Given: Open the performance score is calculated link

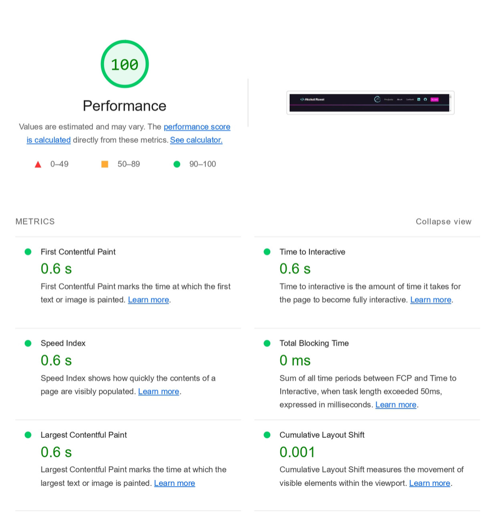Looking at the screenshot, I should pos(197,127).
